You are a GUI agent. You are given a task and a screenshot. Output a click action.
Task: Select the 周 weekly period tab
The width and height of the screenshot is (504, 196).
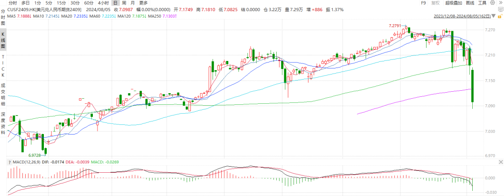tap(124, 3)
